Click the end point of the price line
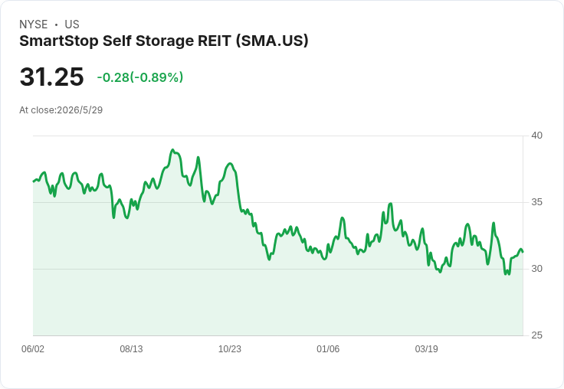Viewport: 564px width, 389px height. click(x=523, y=252)
